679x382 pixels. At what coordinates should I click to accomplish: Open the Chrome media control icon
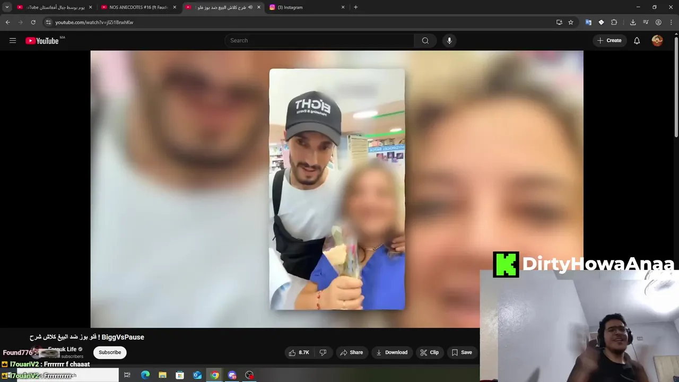[646, 22]
